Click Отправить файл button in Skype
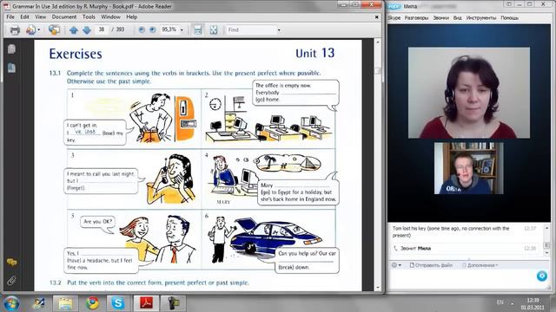556x312 pixels. point(431,265)
